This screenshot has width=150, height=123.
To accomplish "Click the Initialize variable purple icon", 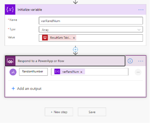I will 10,10.
